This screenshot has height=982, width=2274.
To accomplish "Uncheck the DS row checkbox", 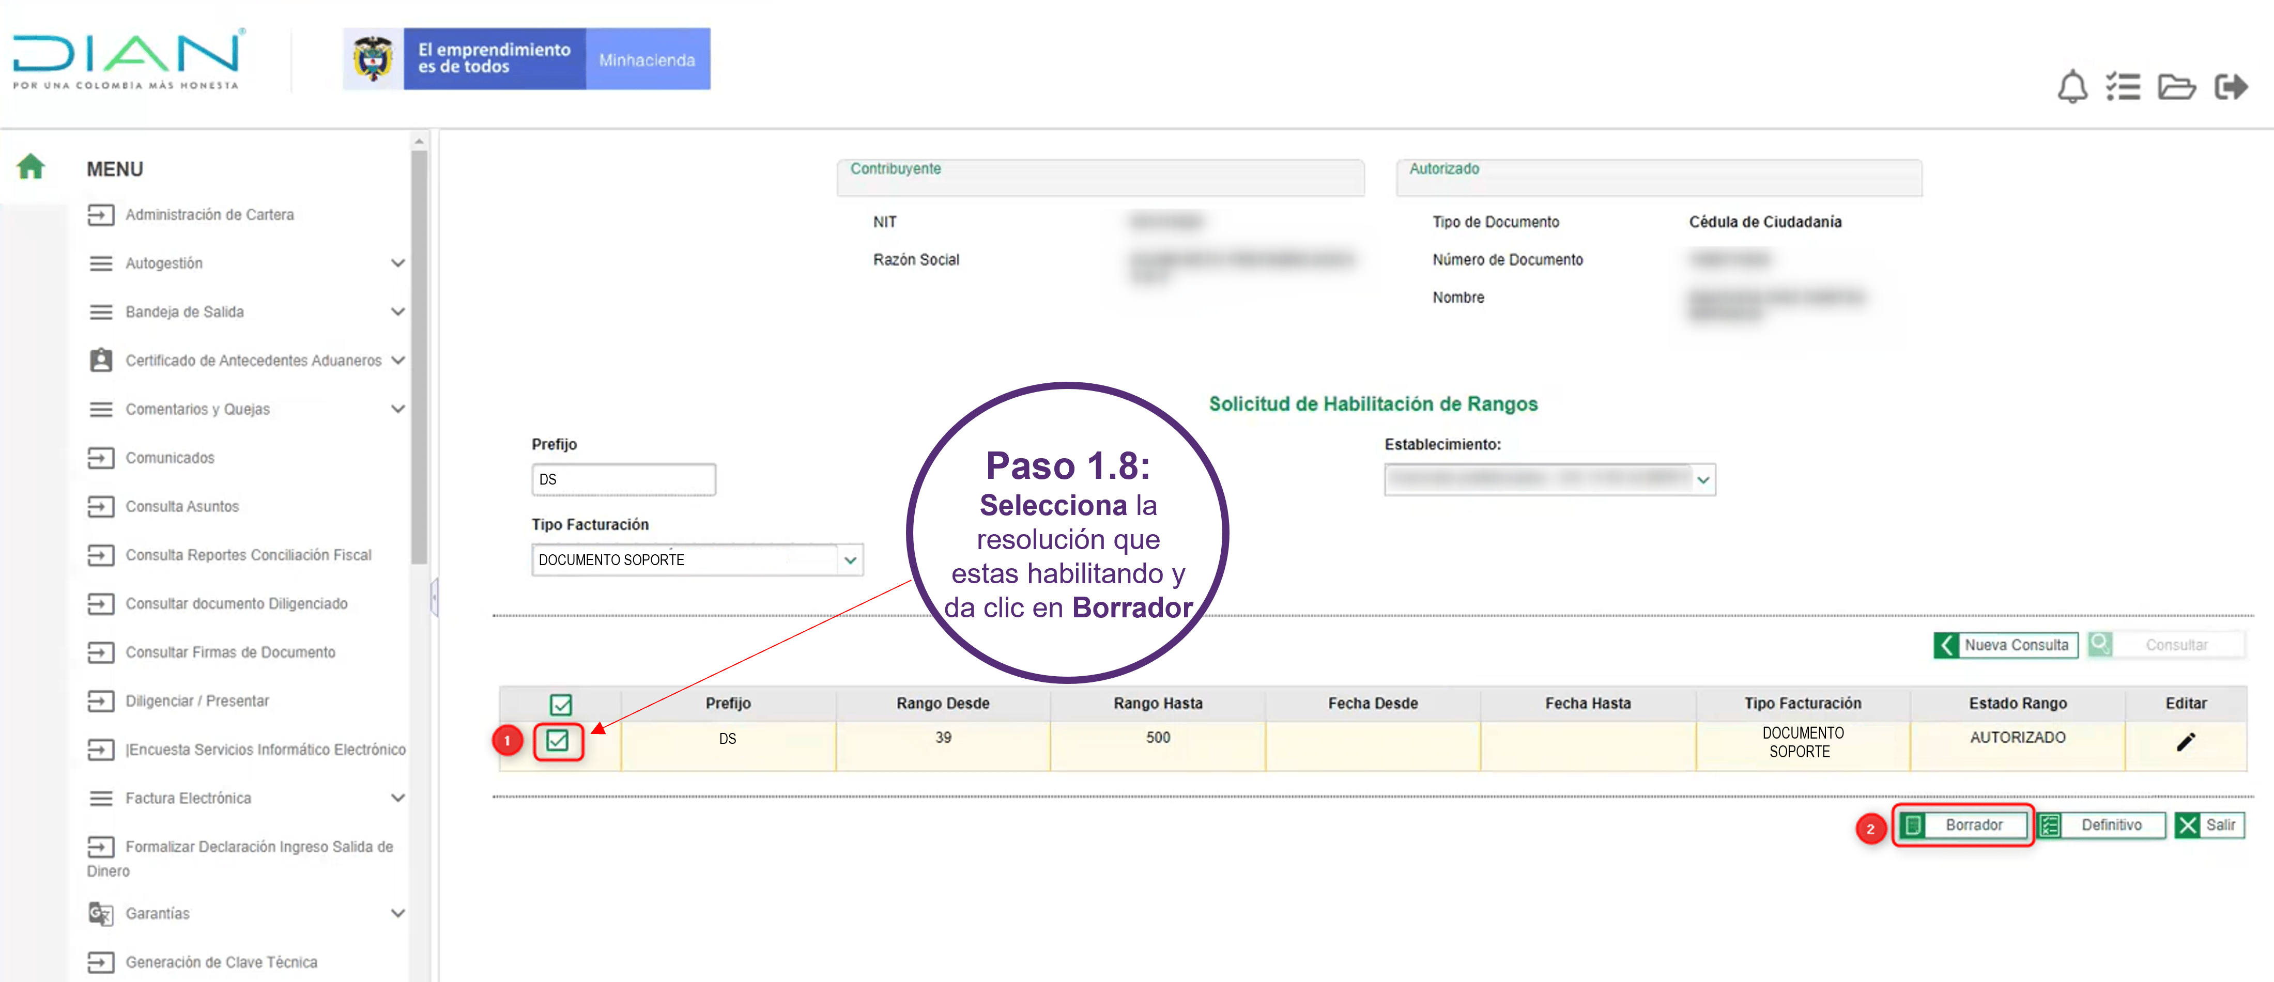I will [557, 740].
